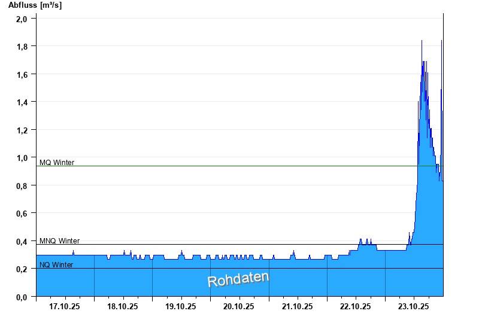
Task: Select the 18.10.25 date on the x-axis
Action: point(123,306)
